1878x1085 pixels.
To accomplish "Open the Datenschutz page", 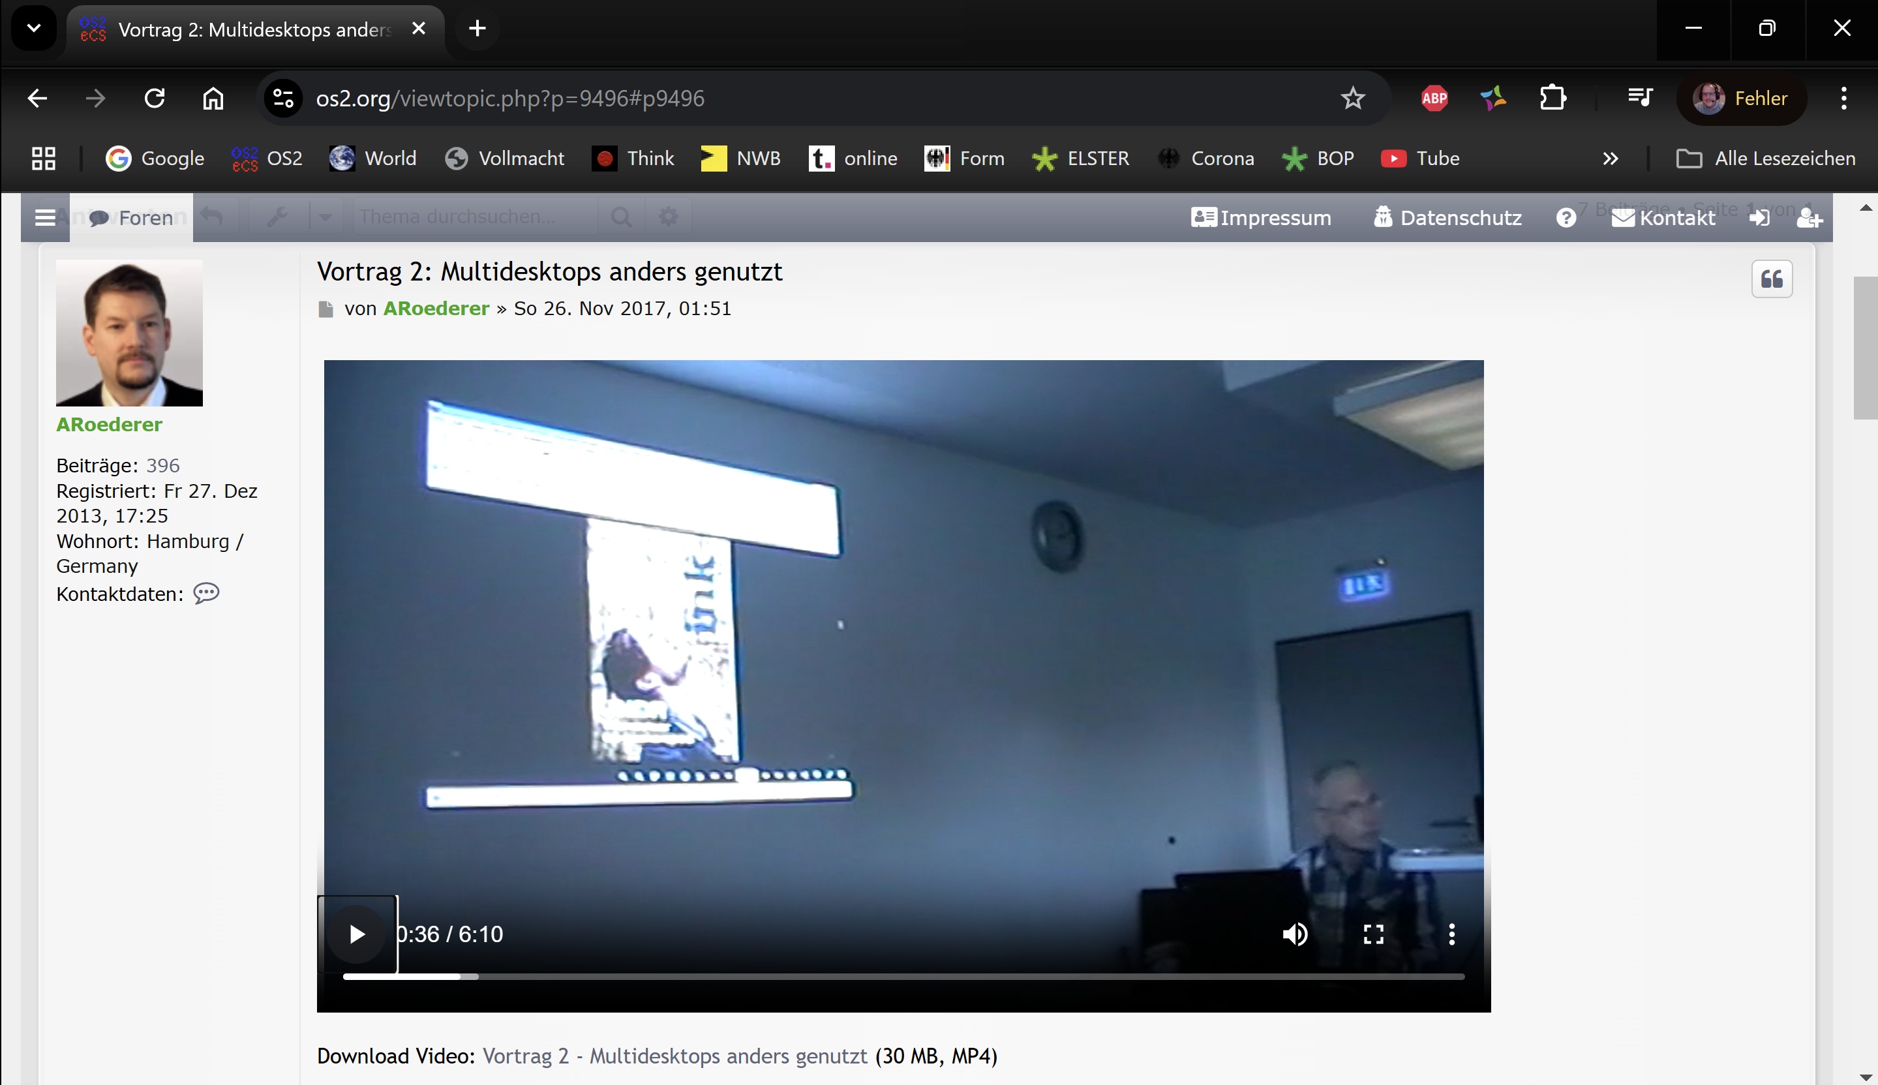I will (1447, 218).
